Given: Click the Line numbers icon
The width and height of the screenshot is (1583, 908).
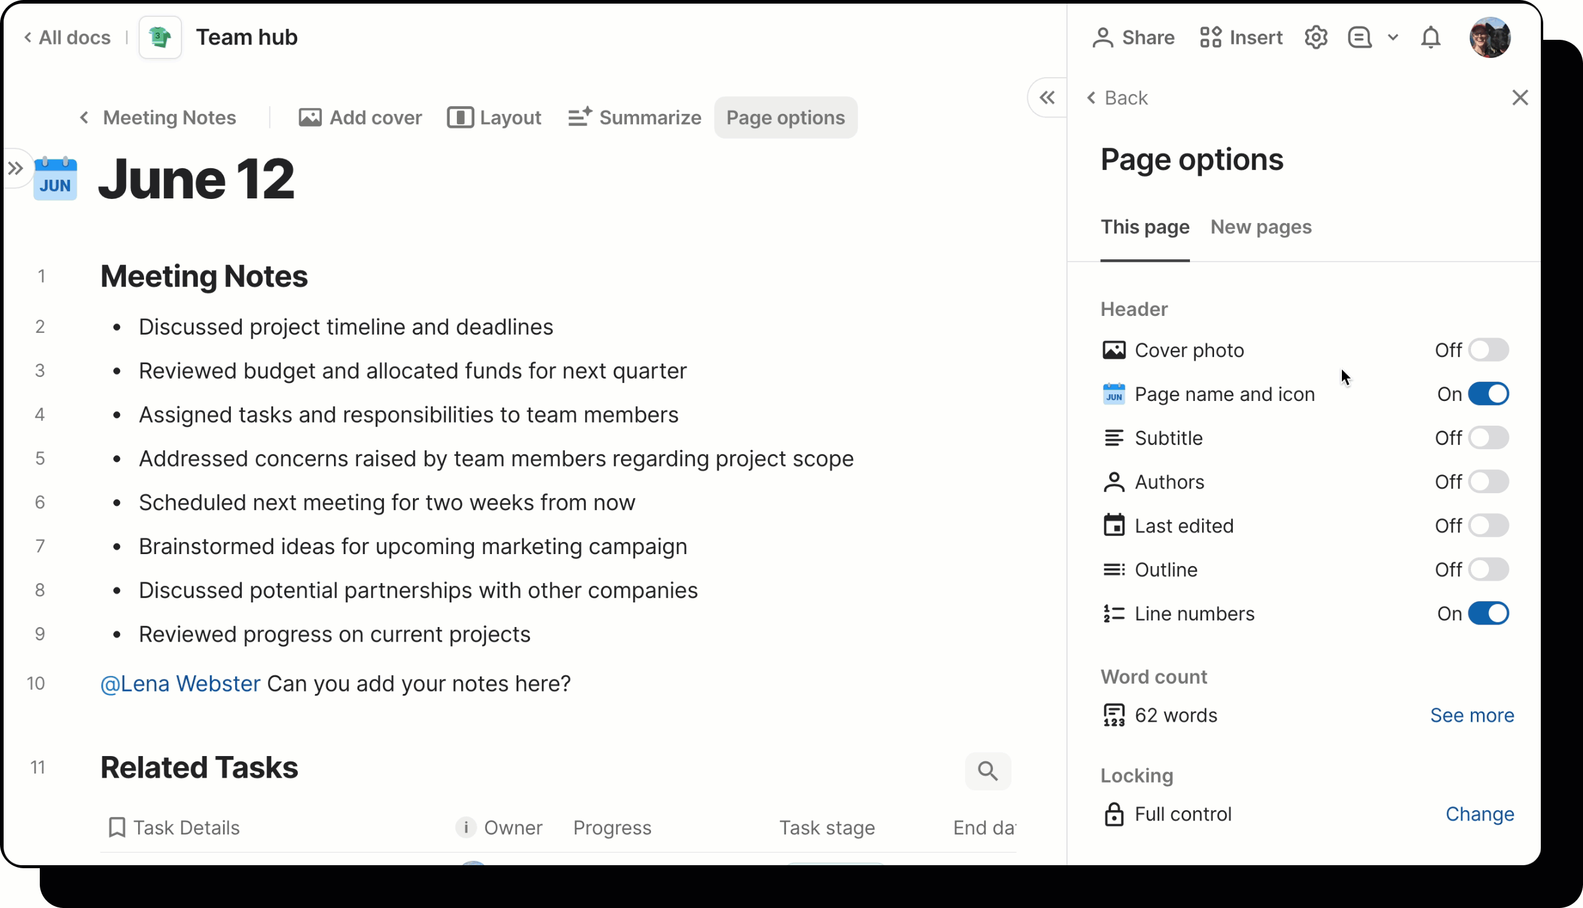Looking at the screenshot, I should tap(1113, 614).
